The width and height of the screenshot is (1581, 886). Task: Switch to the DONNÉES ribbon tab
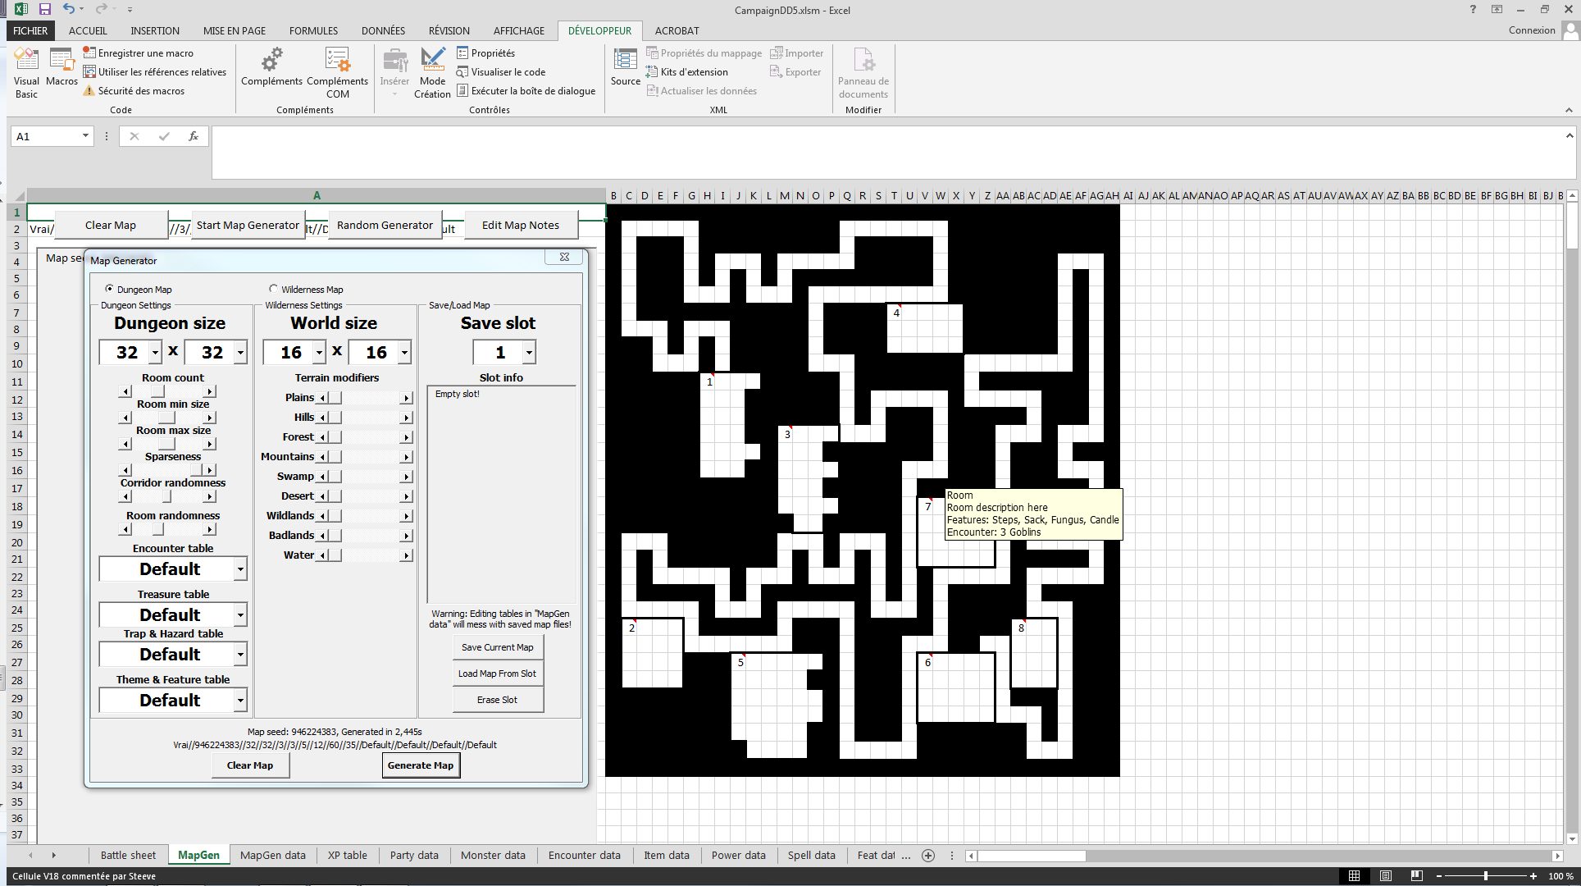point(383,30)
